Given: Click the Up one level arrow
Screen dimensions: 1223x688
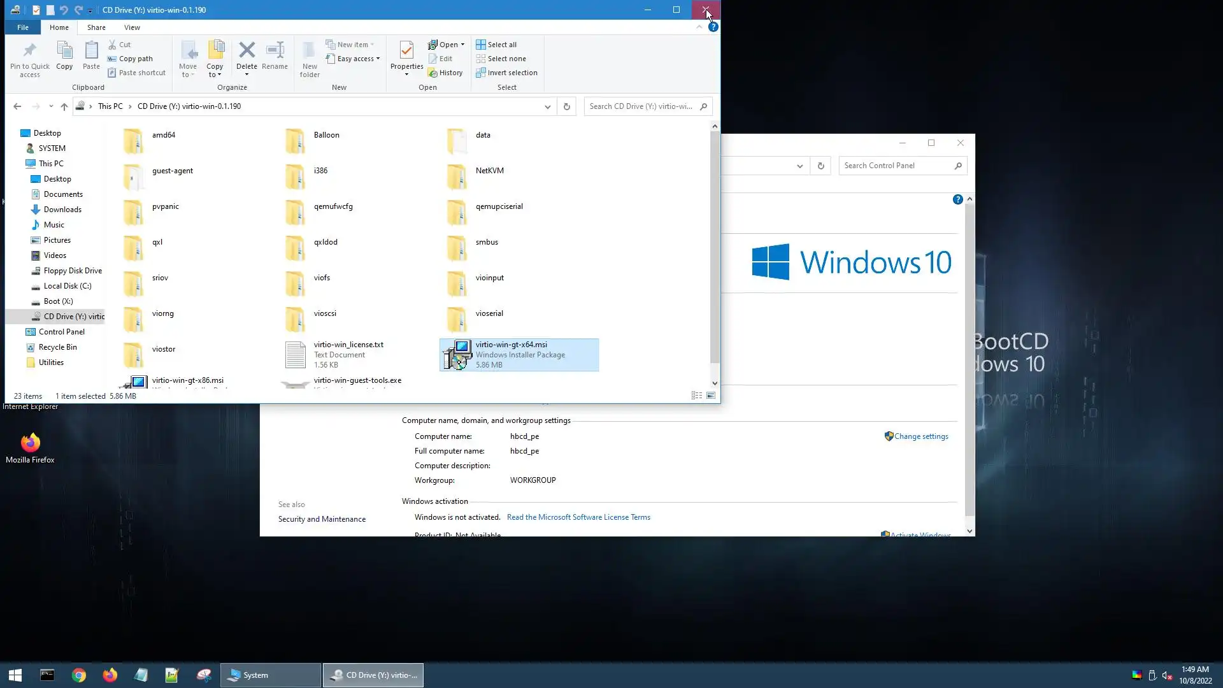Looking at the screenshot, I should click(64, 106).
